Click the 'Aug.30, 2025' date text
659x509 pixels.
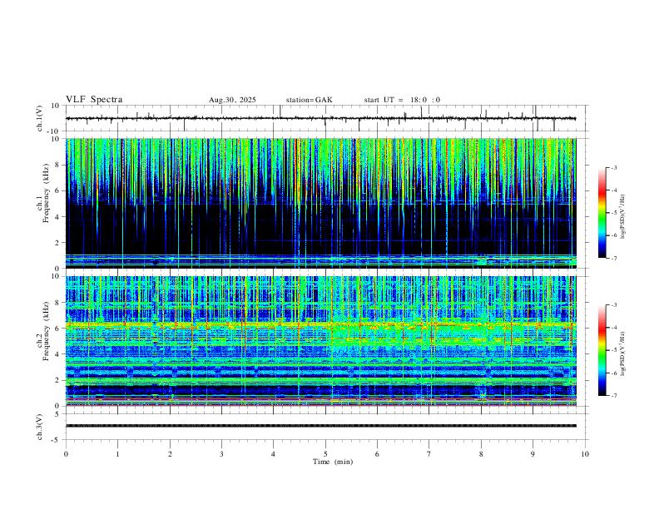[232, 100]
